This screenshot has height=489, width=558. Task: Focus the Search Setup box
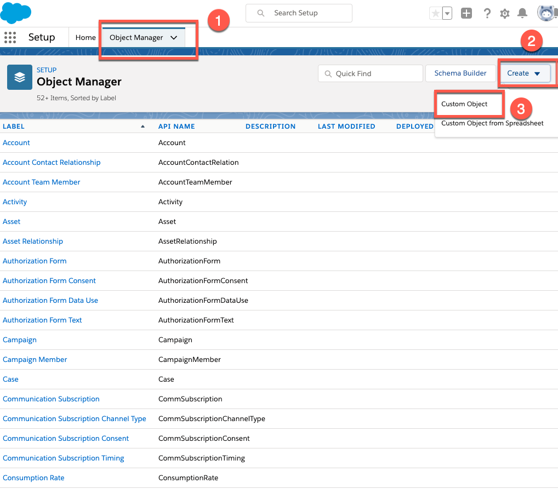299,13
